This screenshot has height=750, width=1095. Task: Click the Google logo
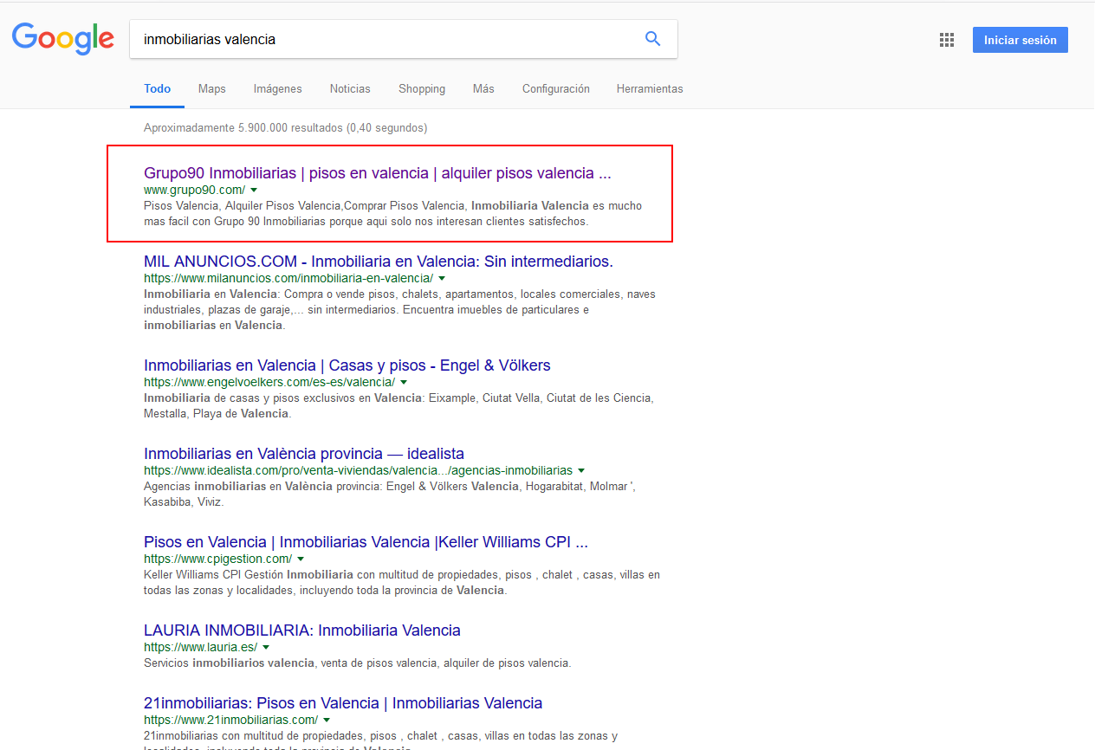(63, 39)
